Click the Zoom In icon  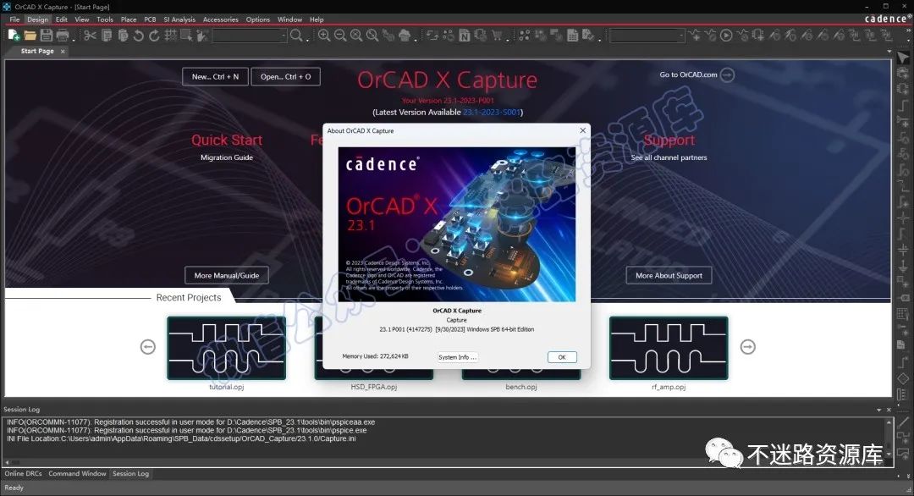coord(323,36)
